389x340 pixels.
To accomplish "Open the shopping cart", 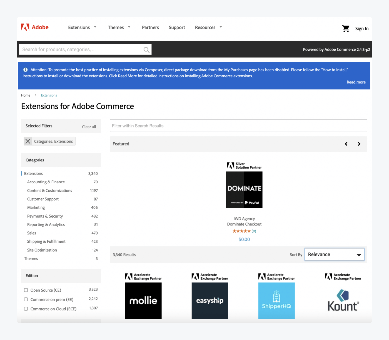I will coord(346,28).
